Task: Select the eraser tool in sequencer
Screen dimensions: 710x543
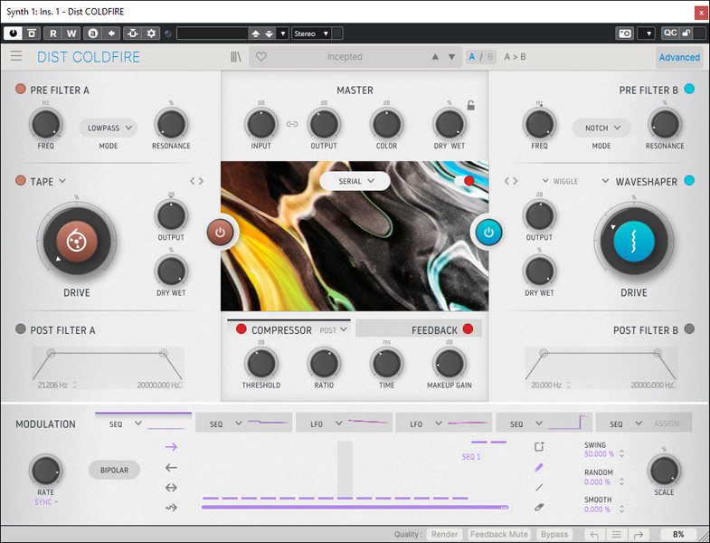Action: point(539,507)
